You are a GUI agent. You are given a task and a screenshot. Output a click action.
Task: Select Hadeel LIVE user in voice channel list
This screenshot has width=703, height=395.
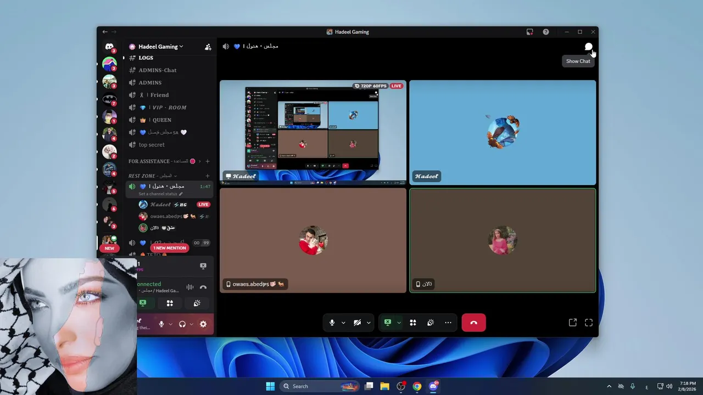pyautogui.click(x=175, y=204)
